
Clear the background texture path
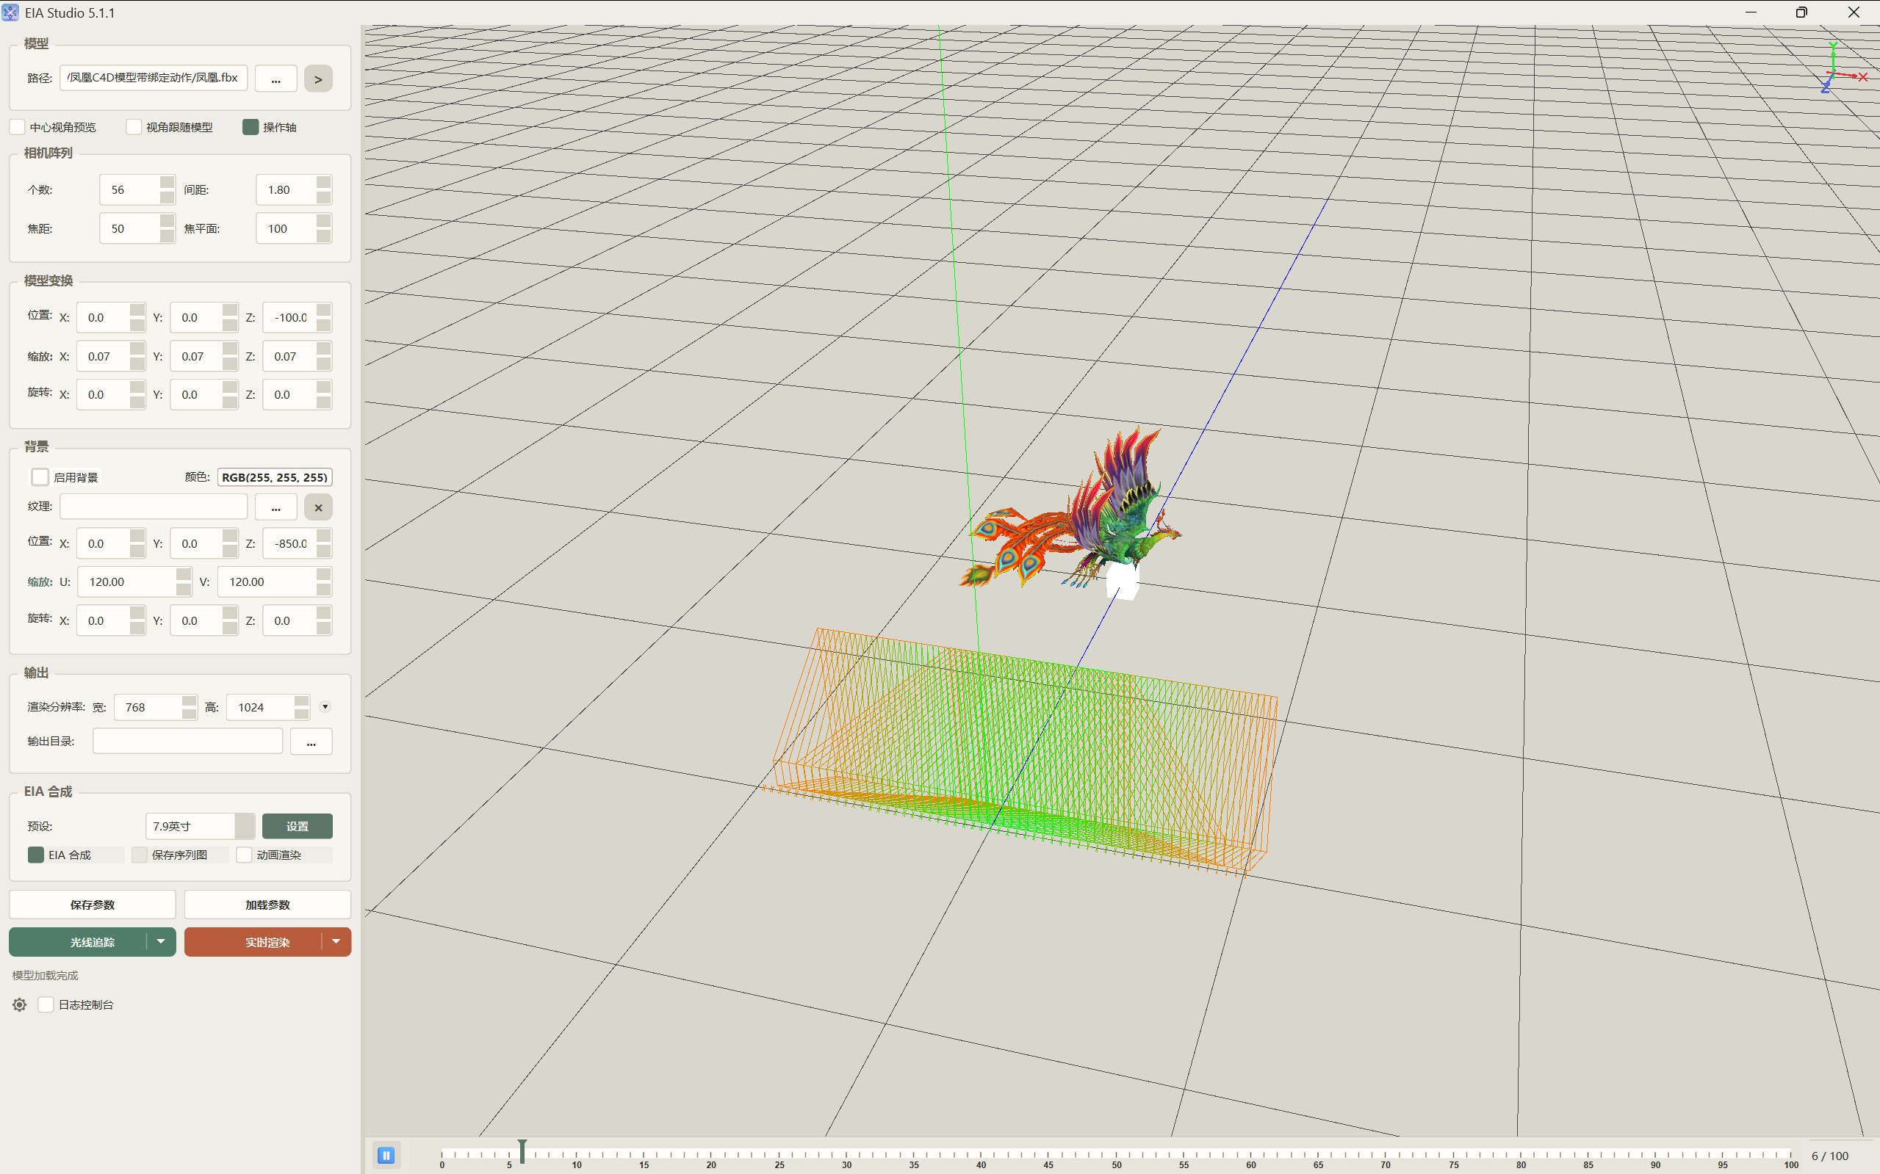click(317, 507)
